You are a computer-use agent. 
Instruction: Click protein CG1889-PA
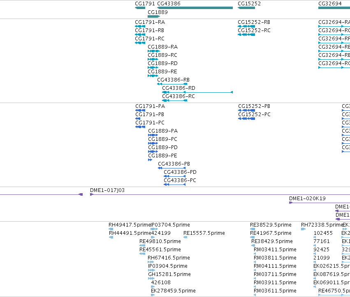pos(163,131)
